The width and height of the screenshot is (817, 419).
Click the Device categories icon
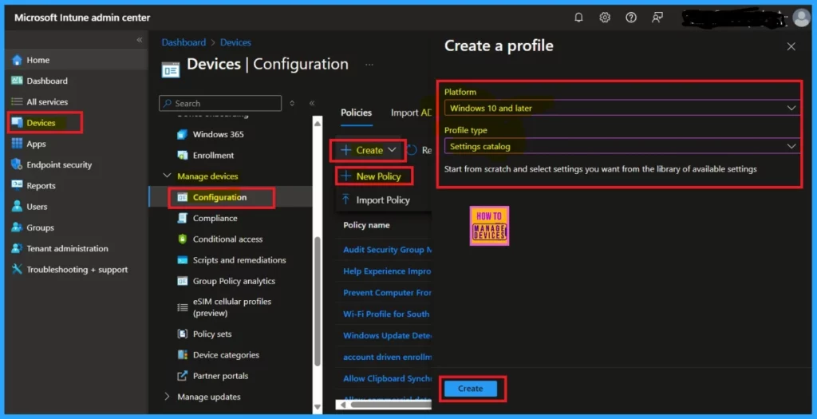[183, 354]
